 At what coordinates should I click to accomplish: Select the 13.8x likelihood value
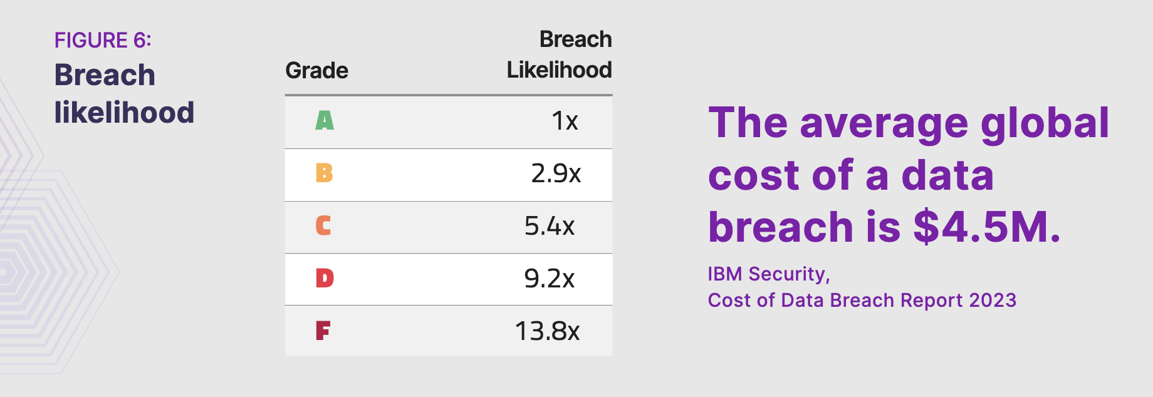[547, 331]
